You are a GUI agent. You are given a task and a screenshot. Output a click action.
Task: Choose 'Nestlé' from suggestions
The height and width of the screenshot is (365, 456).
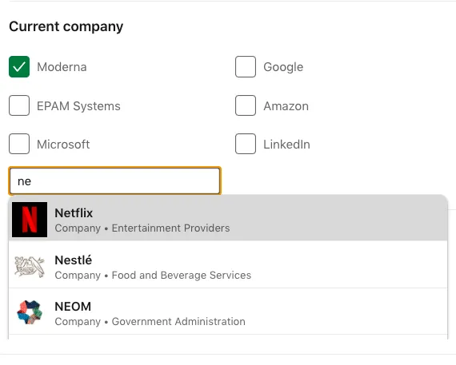tap(74, 260)
